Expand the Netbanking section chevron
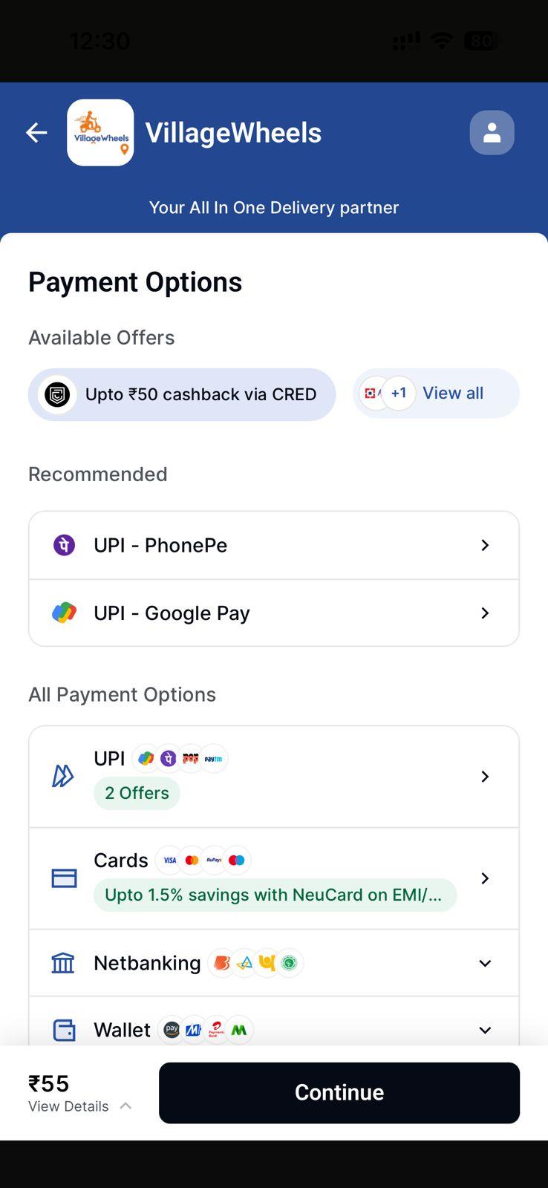Screen dimensions: 548x1188 point(485,963)
